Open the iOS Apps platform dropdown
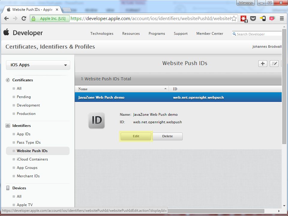 (38, 65)
